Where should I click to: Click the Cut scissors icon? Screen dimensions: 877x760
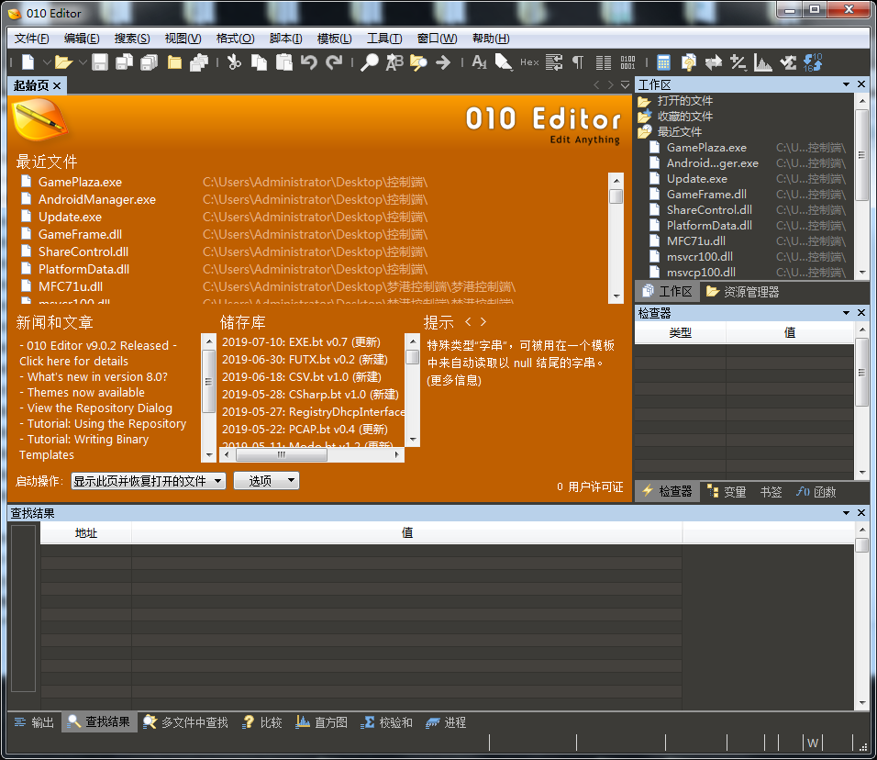(234, 62)
